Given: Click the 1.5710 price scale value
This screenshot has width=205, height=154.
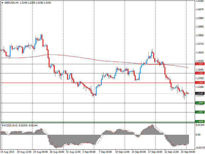Looking at the screenshot, I should coord(200,44).
